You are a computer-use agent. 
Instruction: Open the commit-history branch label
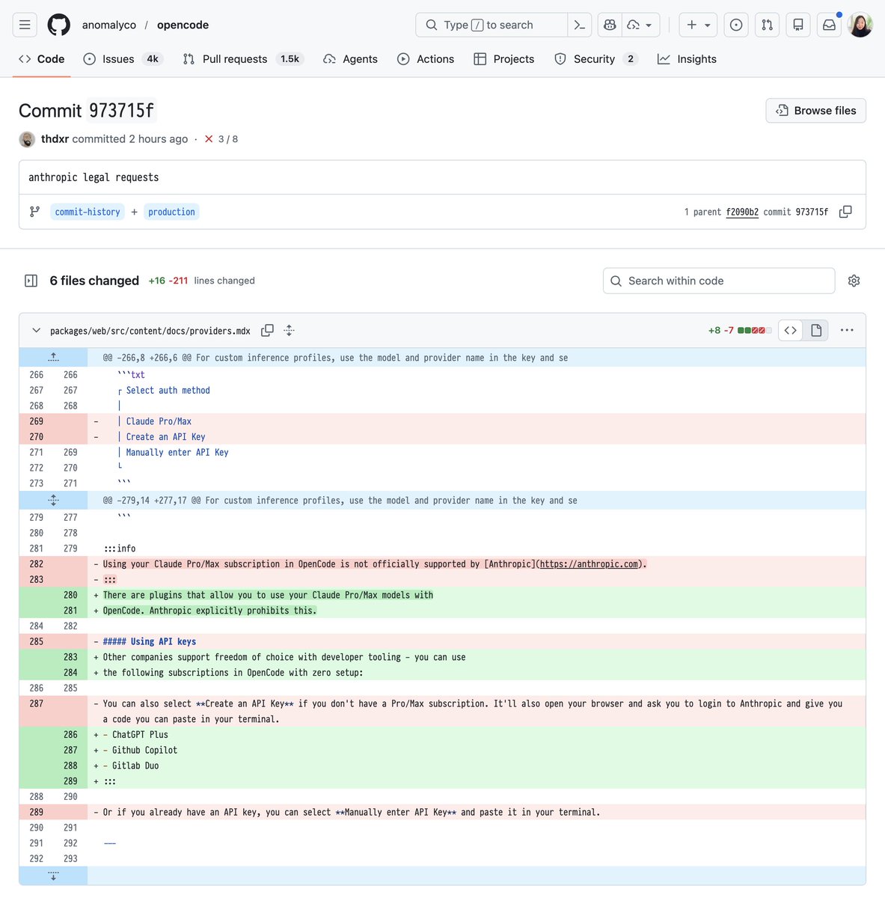click(x=88, y=212)
